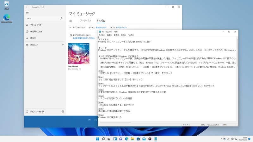This screenshot has height=142, width=253.
Task: Click IME input mode A indicator
Action: click(228, 139)
